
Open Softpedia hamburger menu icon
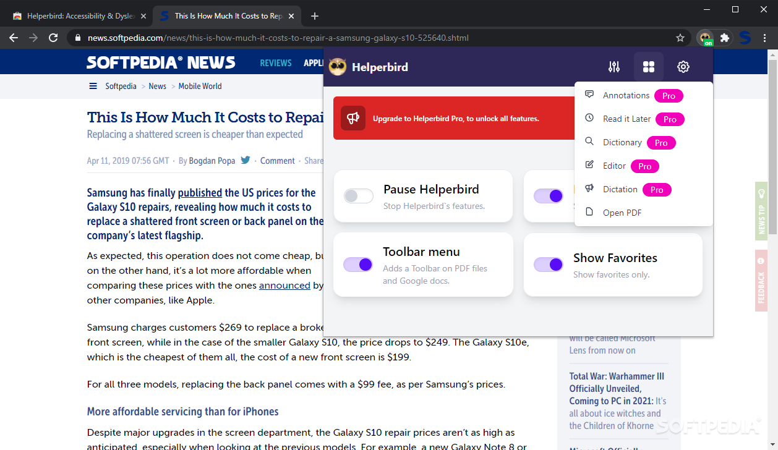(93, 86)
